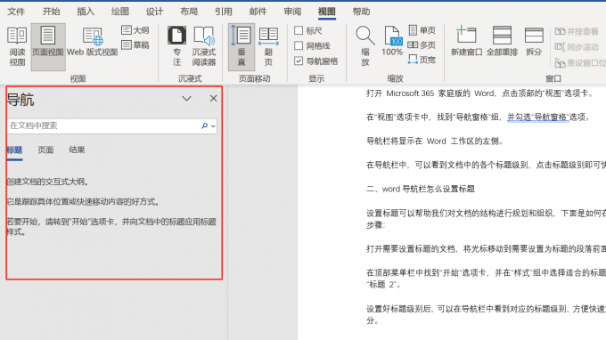
Task: Open Draft view (草稿)
Action: coord(135,45)
